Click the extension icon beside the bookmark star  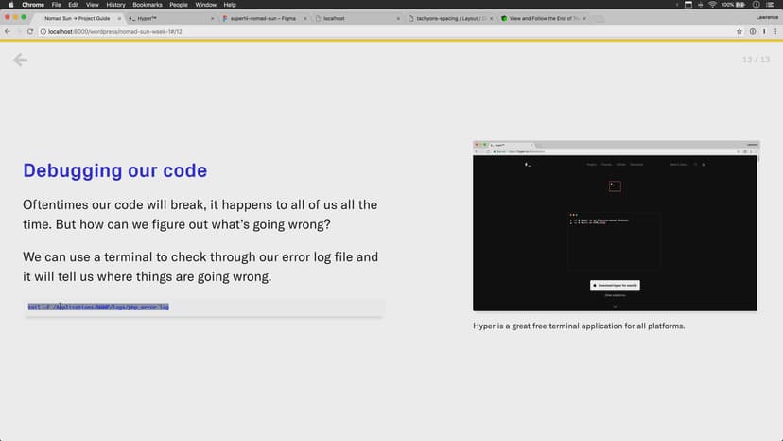(x=753, y=31)
